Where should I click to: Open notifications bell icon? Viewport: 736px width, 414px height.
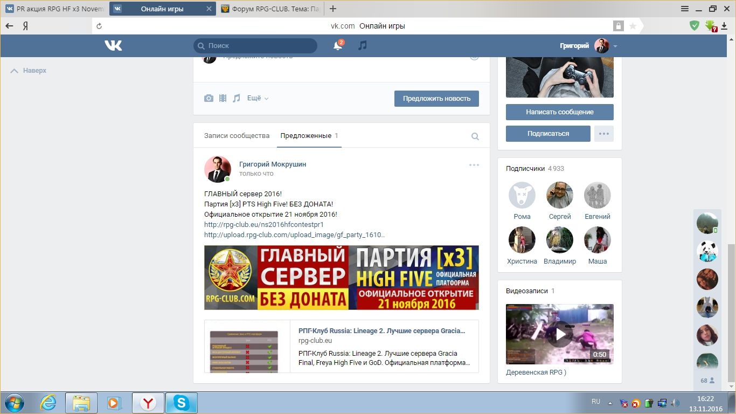[x=338, y=46]
